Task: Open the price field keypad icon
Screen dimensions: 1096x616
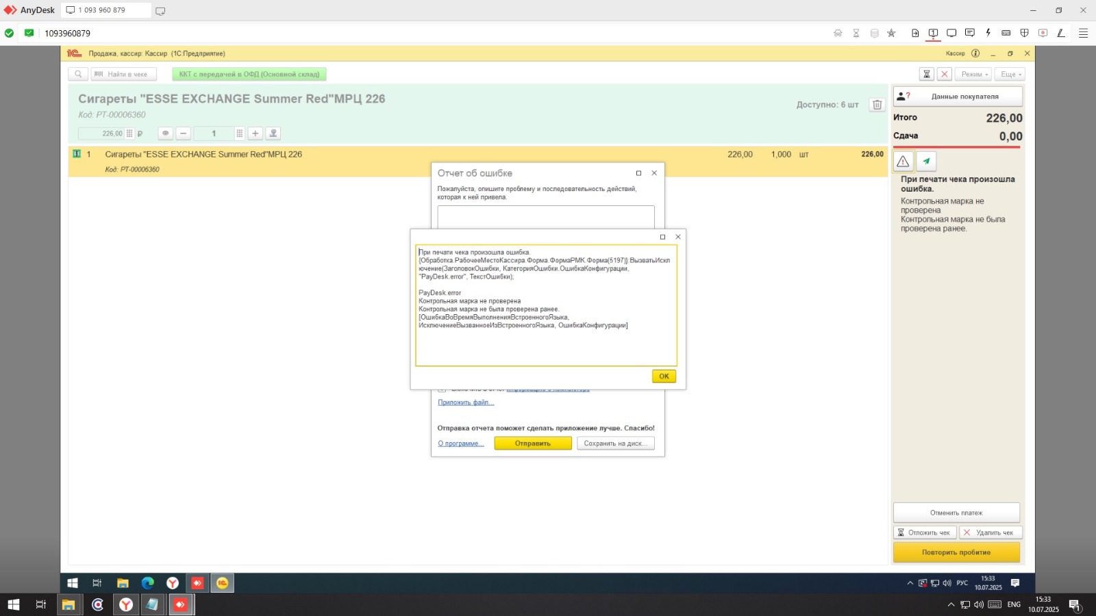Action: point(129,133)
